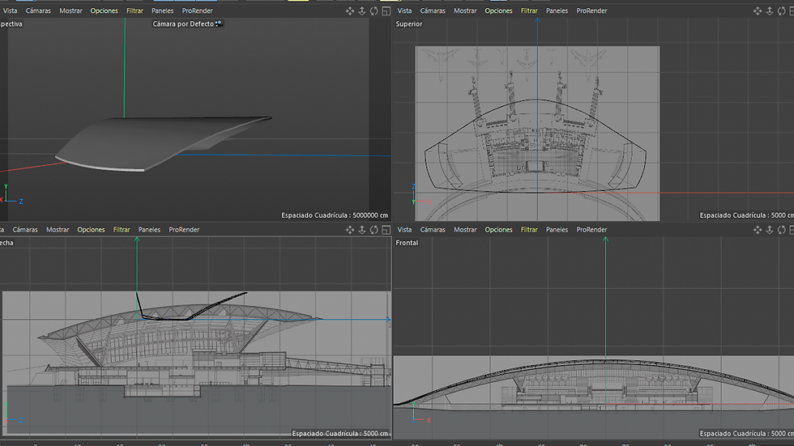Open Cámaras menu in Perspective viewport
Screen dimensions: 794x446
coord(39,11)
